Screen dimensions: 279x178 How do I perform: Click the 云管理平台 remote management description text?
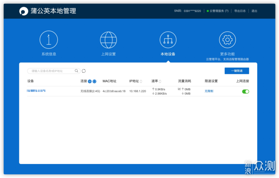pos(227,59)
